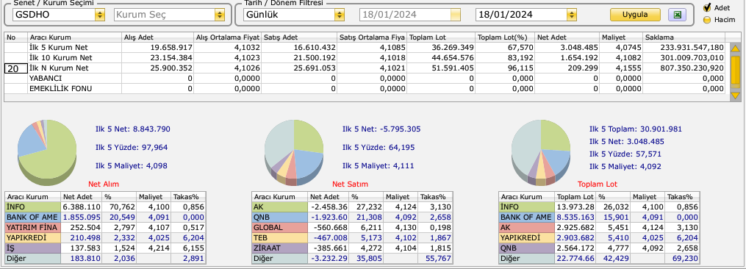Open the start date 18/01/2024 picker
This screenshot has height=269, width=746.
(x=456, y=15)
